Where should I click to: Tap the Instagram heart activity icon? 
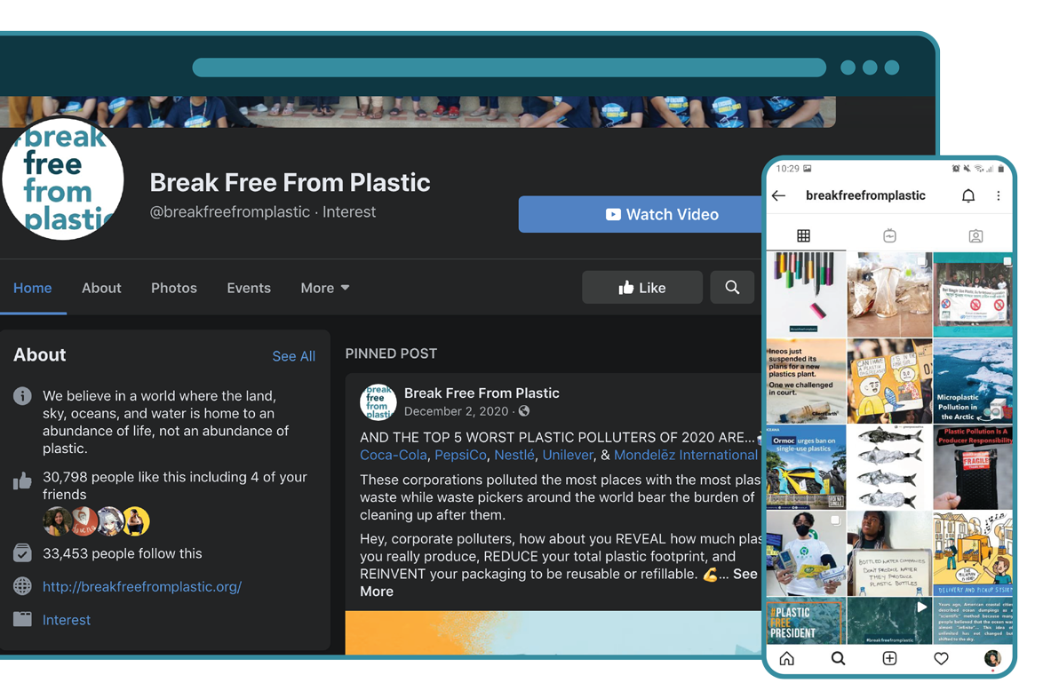(941, 658)
